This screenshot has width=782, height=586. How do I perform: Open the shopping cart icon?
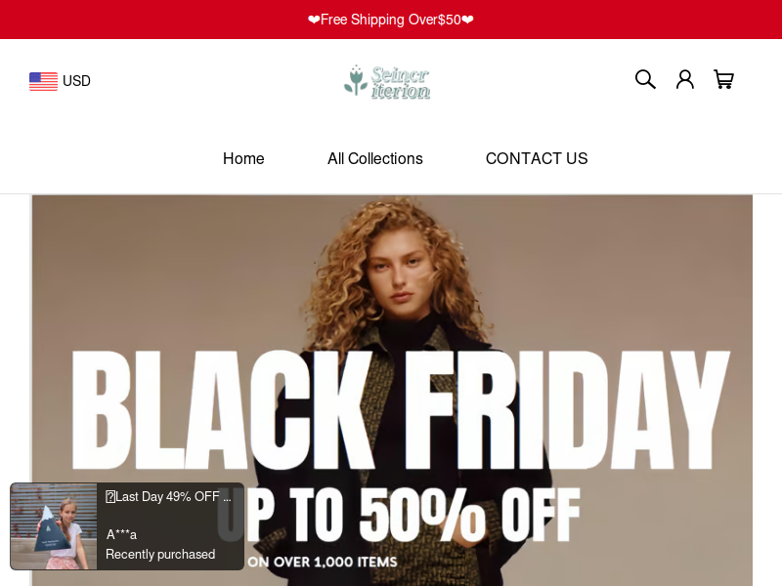click(723, 79)
